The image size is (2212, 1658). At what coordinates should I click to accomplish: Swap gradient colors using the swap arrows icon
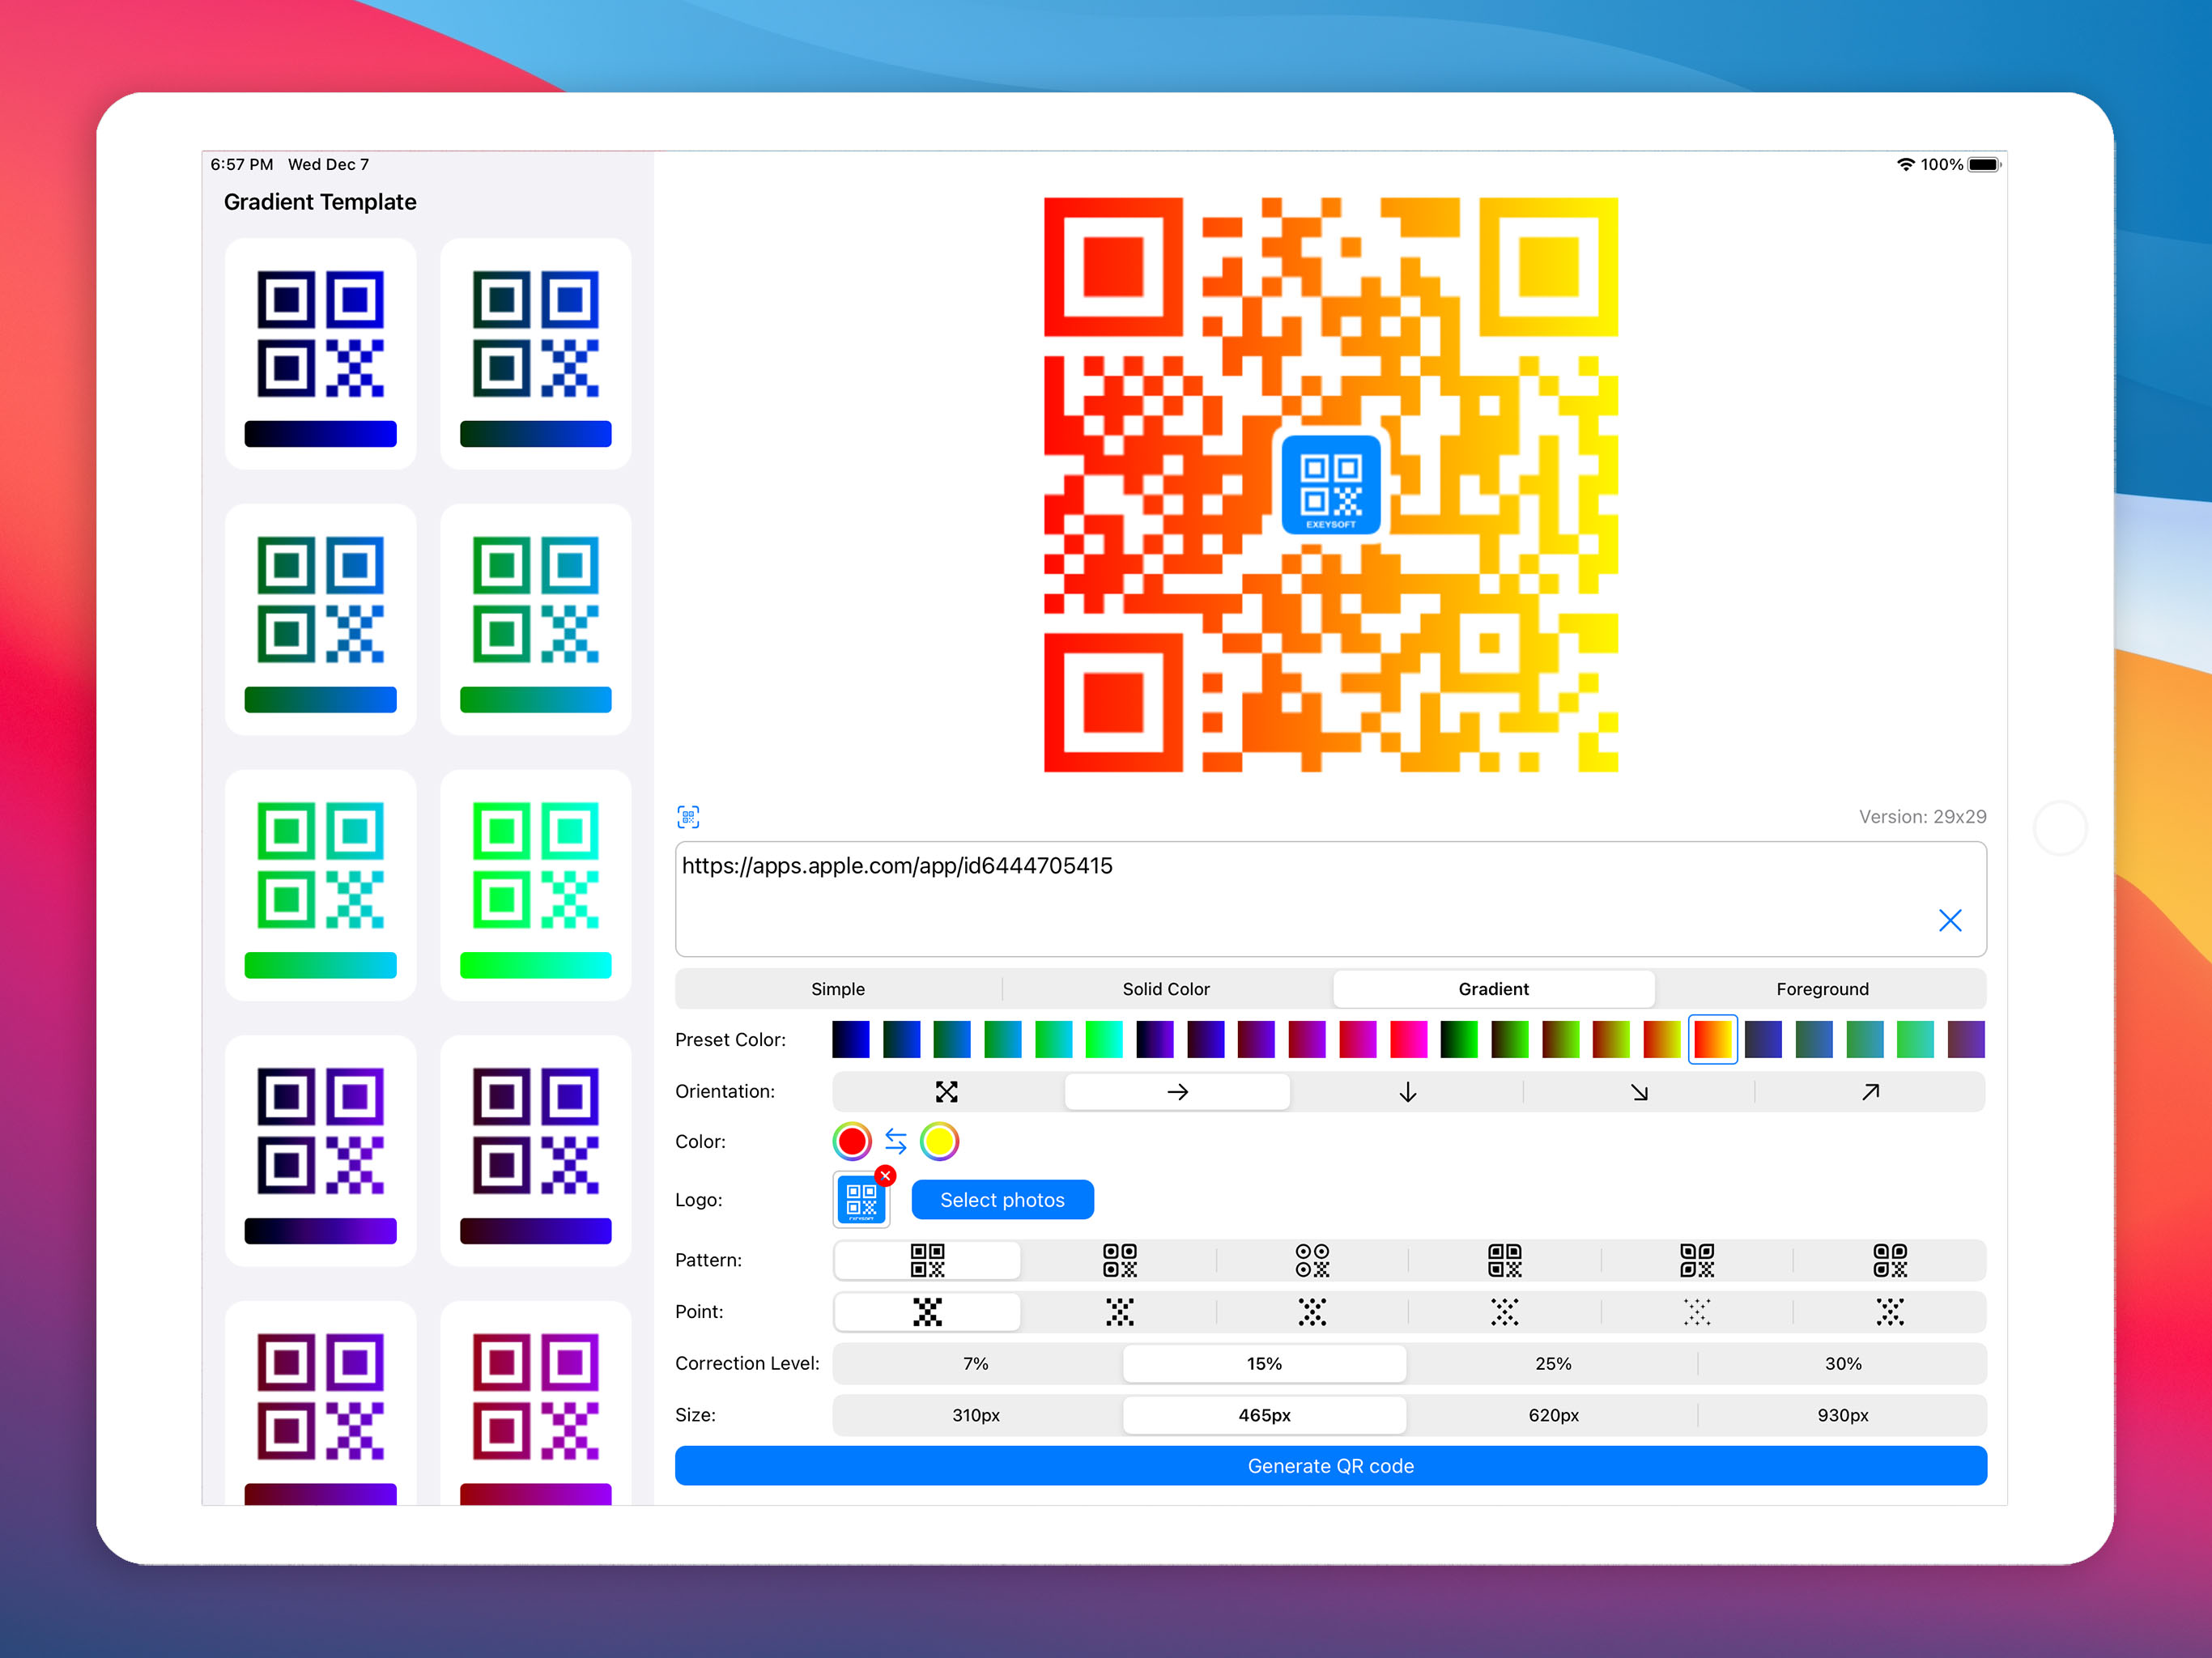[895, 1141]
